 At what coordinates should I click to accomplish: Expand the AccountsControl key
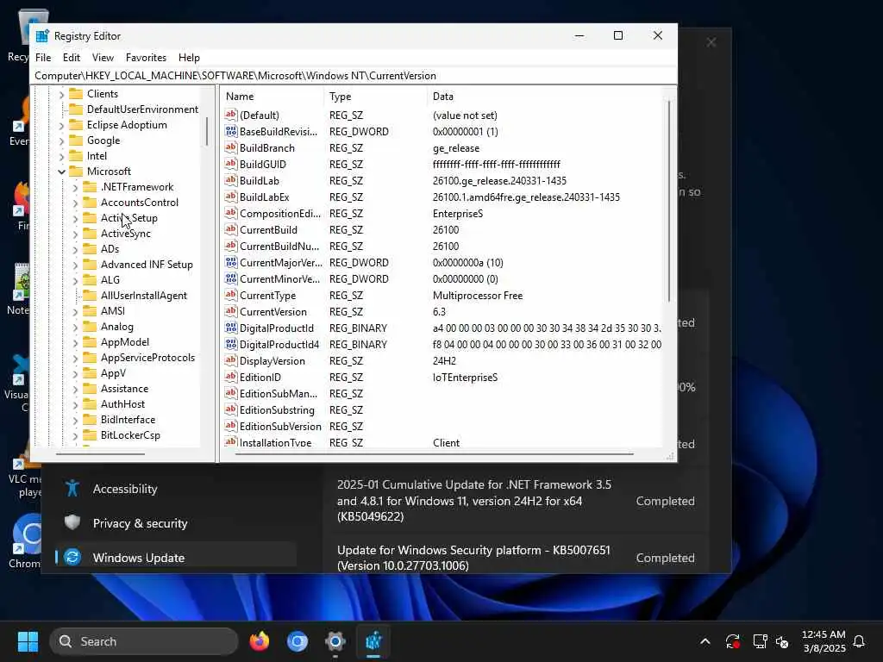(76, 203)
